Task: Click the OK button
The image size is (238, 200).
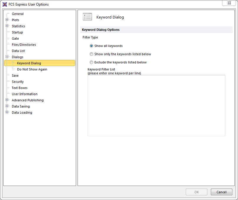Action: (x=196, y=192)
